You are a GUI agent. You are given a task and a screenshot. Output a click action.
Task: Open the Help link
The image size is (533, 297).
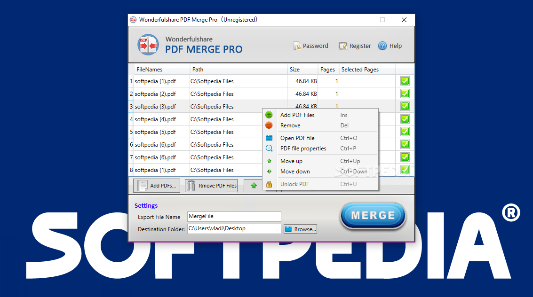coord(390,46)
